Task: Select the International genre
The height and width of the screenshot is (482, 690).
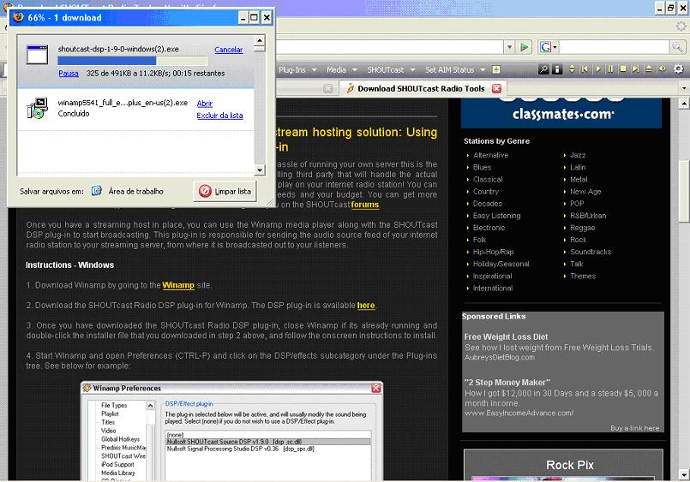Action: pos(492,289)
